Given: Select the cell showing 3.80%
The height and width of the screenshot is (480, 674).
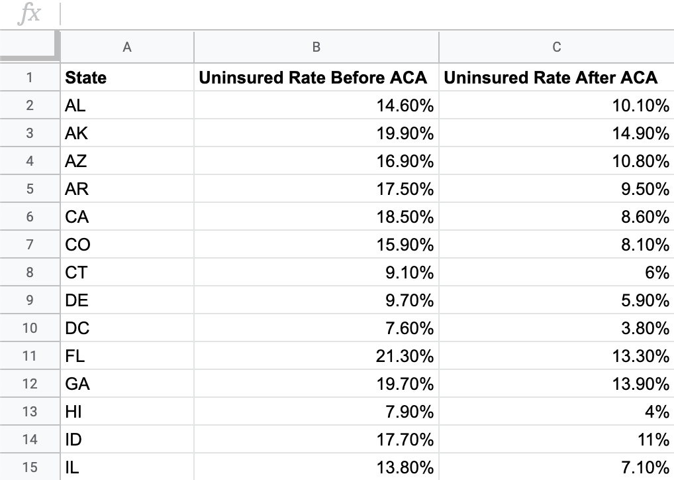Looking at the screenshot, I should (556, 328).
